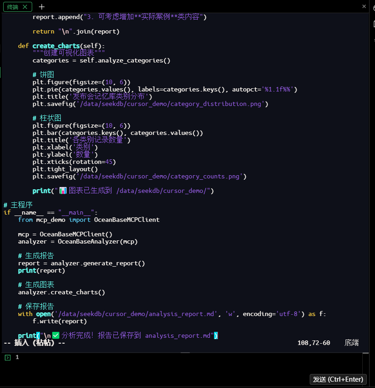Place cursor on plt.tight_layout() line
This screenshot has height=388, width=375.
(x=65, y=169)
